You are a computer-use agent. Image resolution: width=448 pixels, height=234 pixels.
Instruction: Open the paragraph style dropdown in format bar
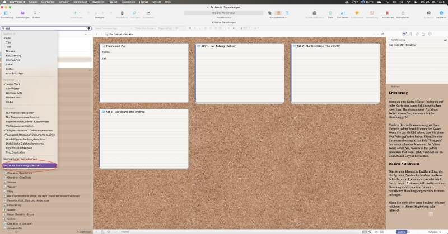(114, 28)
